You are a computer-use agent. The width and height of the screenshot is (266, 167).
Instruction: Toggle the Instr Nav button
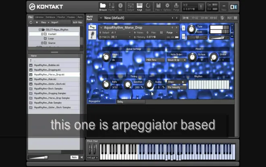pos(77,23)
